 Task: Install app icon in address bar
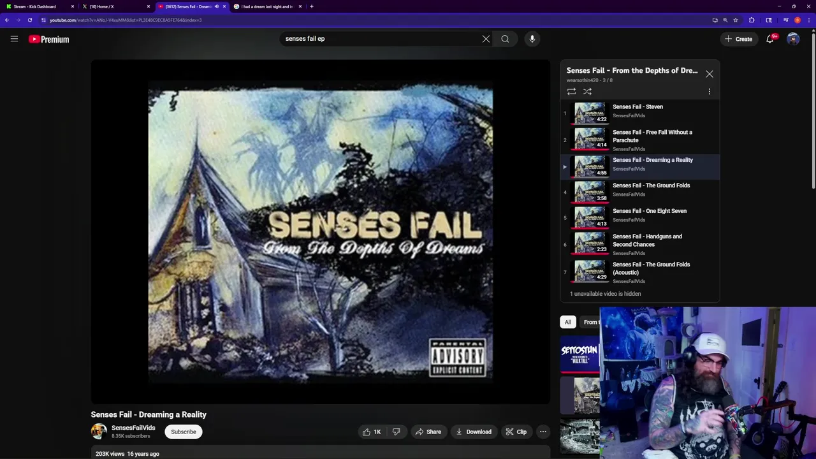pyautogui.click(x=715, y=20)
